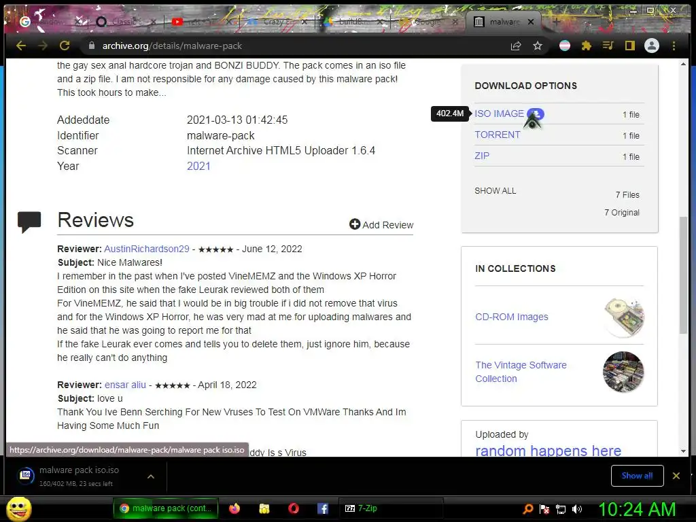Open The Vintage Software Collection link
The image size is (696, 522).
521,372
